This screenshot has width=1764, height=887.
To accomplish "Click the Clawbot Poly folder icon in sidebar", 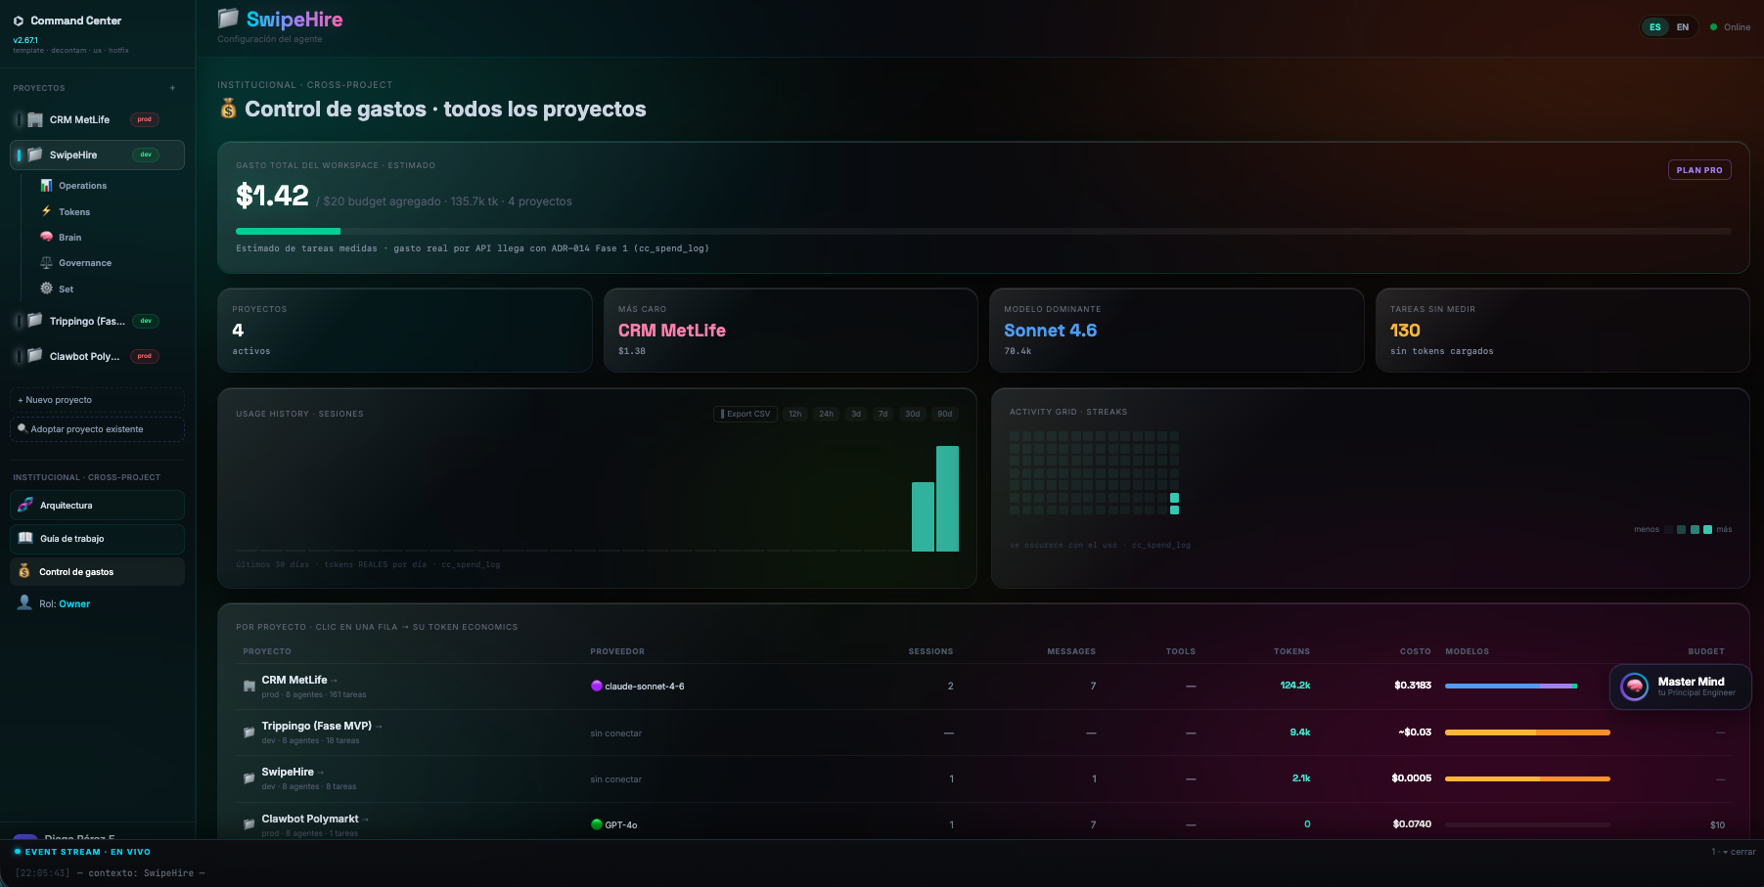I will (x=35, y=356).
